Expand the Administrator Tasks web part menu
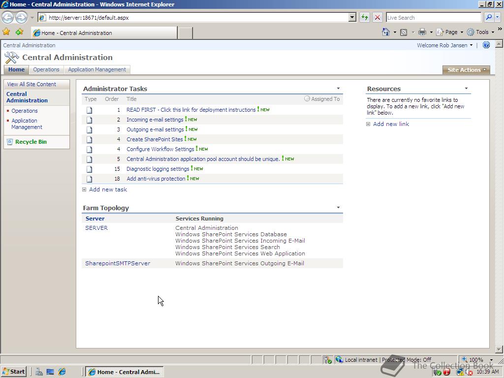 pos(338,89)
